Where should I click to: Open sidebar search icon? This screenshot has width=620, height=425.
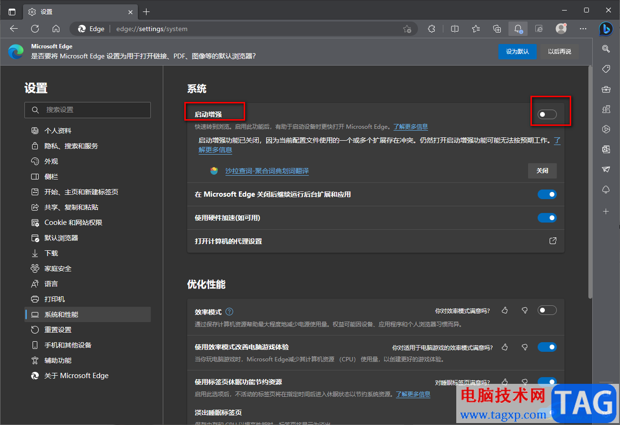pos(606,48)
